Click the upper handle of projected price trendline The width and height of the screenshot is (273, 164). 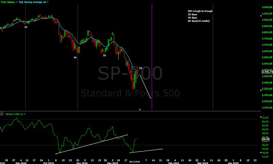click(x=140, y=75)
